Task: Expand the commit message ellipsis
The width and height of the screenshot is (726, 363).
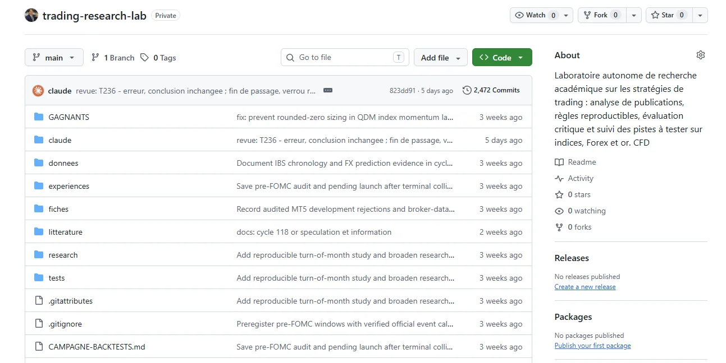Action: (x=328, y=90)
